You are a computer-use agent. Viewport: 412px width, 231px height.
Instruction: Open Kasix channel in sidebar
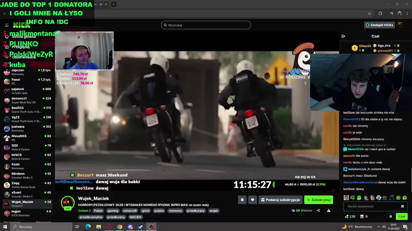click(x=27, y=166)
